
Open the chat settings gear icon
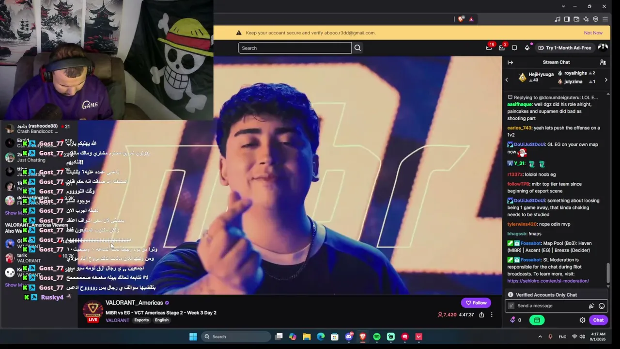tap(583, 320)
